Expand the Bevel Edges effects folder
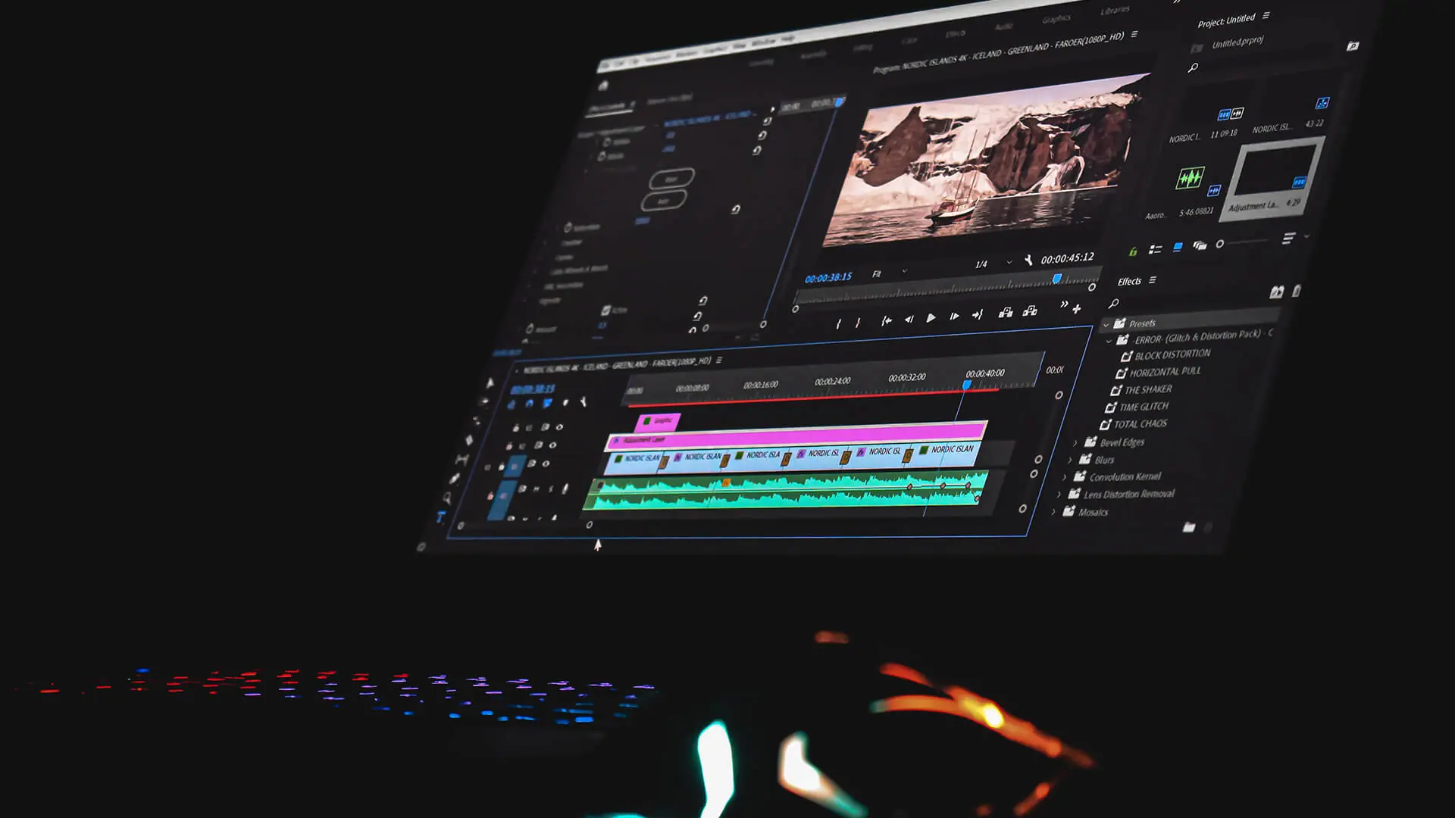Image resolution: width=1455 pixels, height=818 pixels. [1075, 443]
